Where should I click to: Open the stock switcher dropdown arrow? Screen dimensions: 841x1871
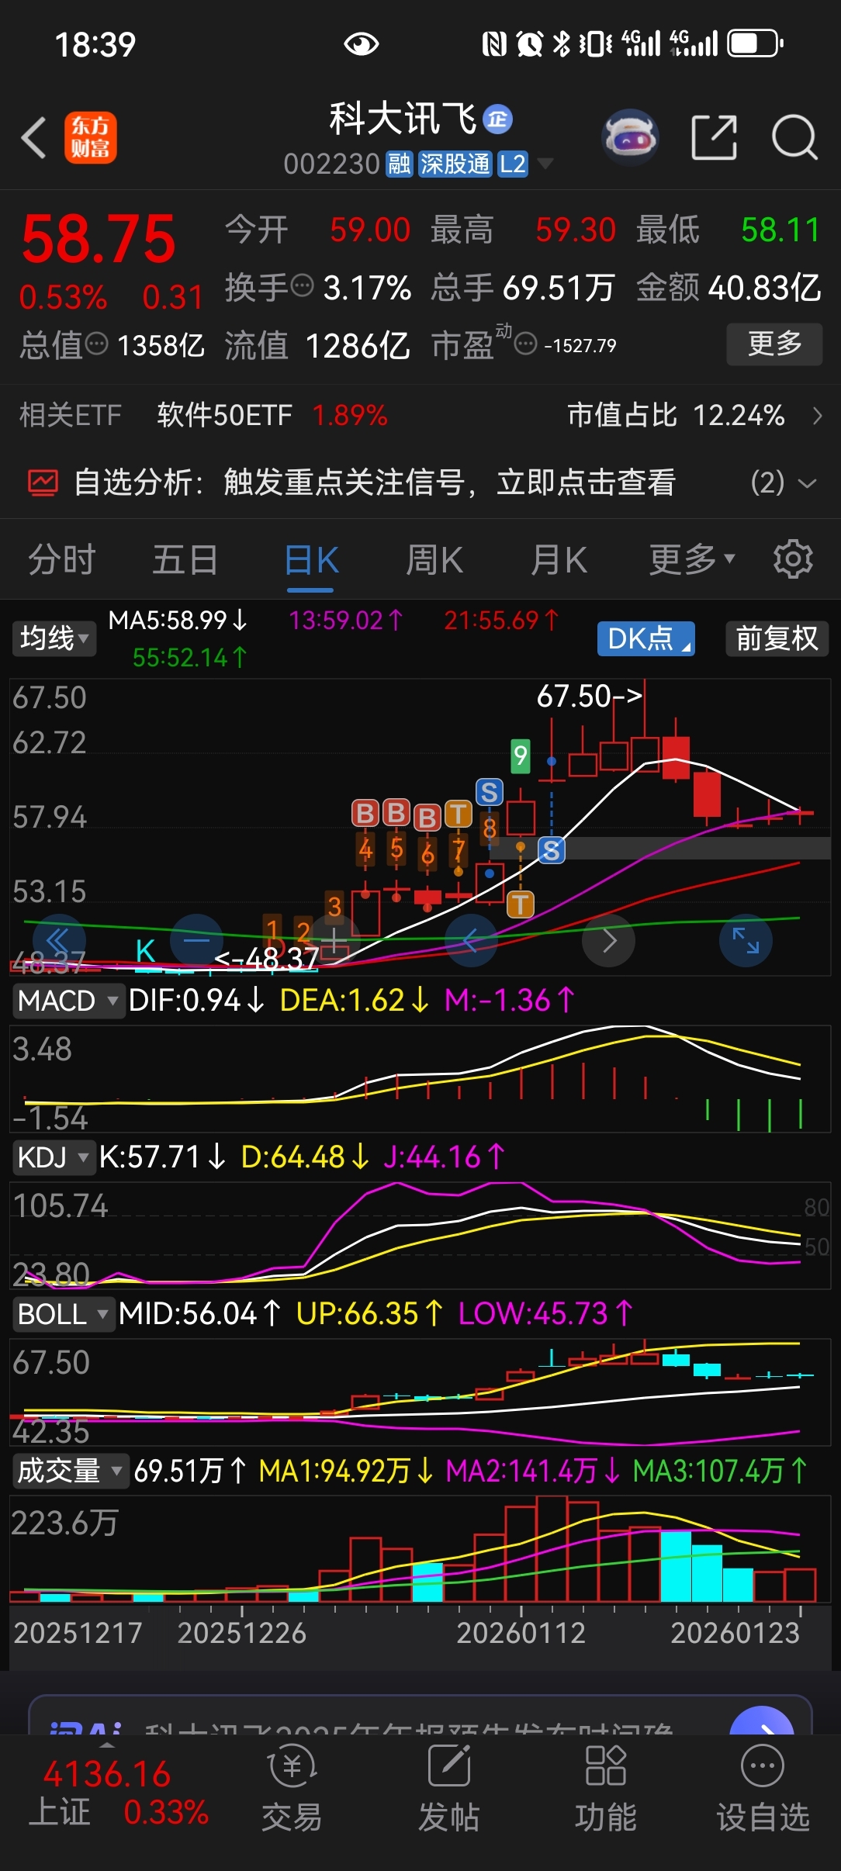point(545,164)
